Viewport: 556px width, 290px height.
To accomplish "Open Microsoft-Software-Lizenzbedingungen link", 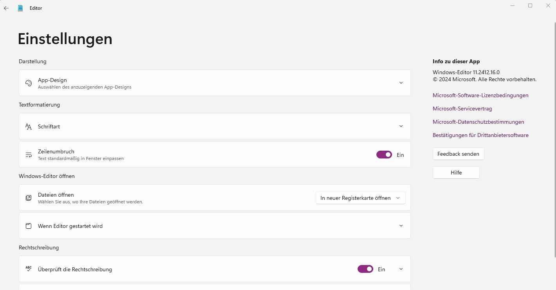I will click(480, 95).
